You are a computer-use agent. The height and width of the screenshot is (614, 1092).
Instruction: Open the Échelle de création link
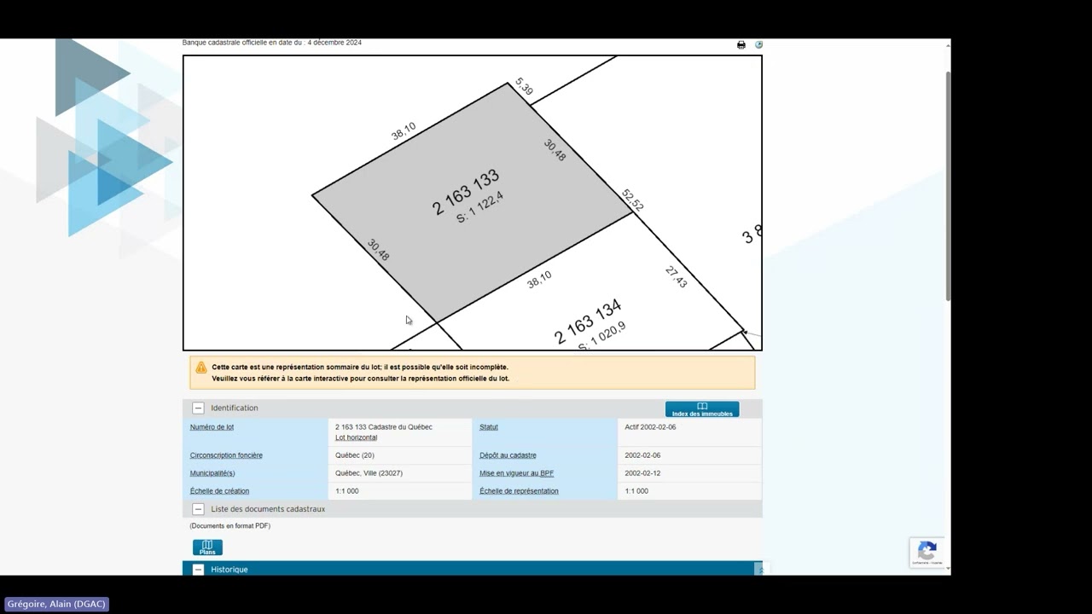click(219, 491)
